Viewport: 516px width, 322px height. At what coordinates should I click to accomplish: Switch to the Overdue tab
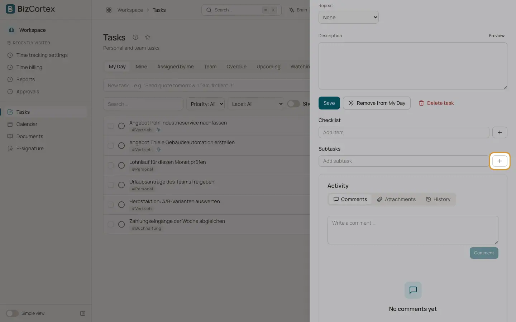[x=236, y=67]
